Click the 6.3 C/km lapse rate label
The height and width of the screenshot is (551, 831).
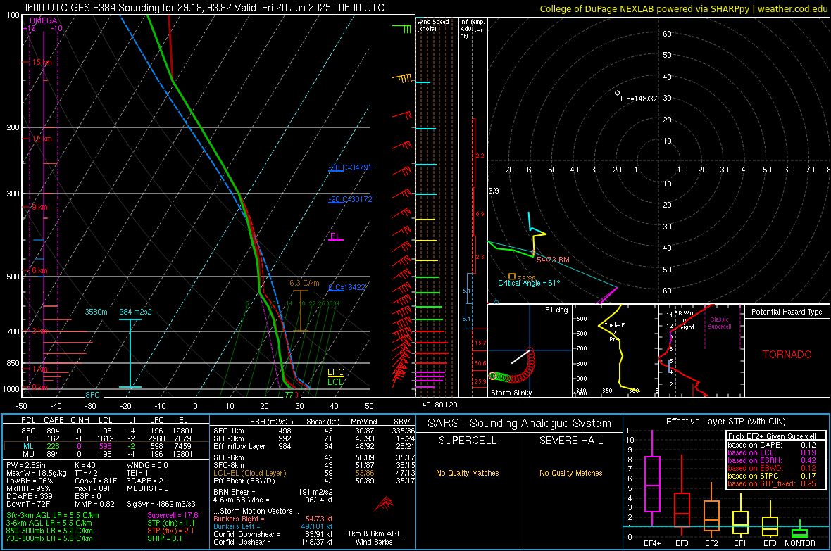click(304, 283)
